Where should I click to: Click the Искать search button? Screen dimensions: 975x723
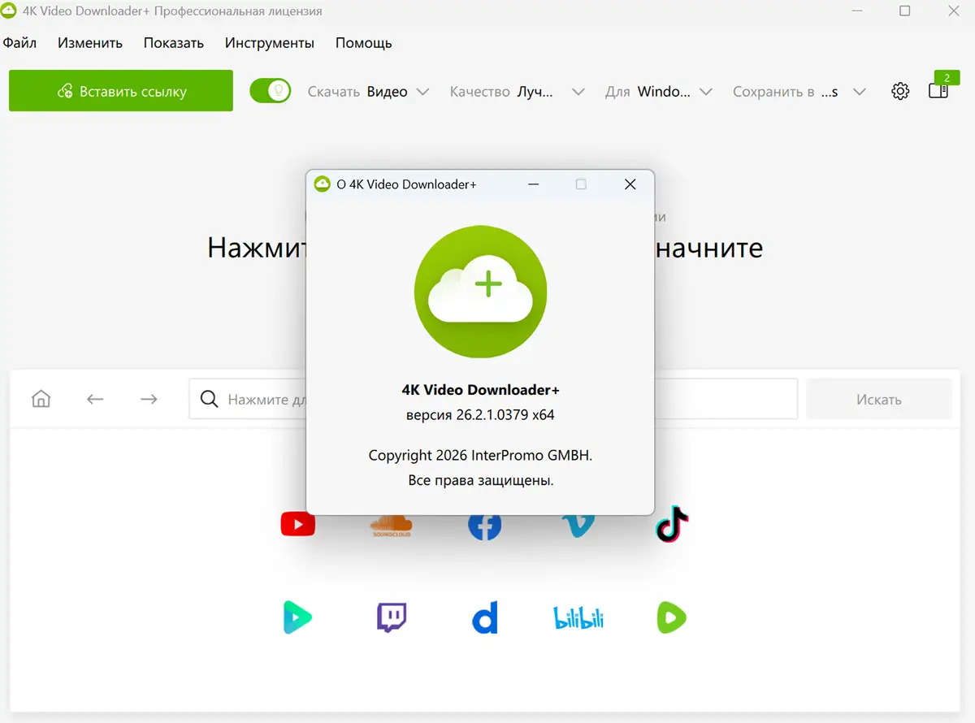tap(878, 399)
